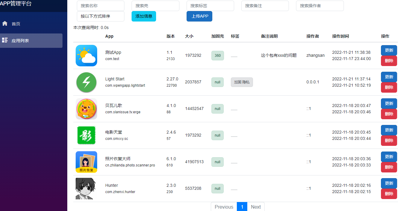Click the 贝瓦儿歌 tiger app icon
The image size is (398, 211).
point(86,108)
